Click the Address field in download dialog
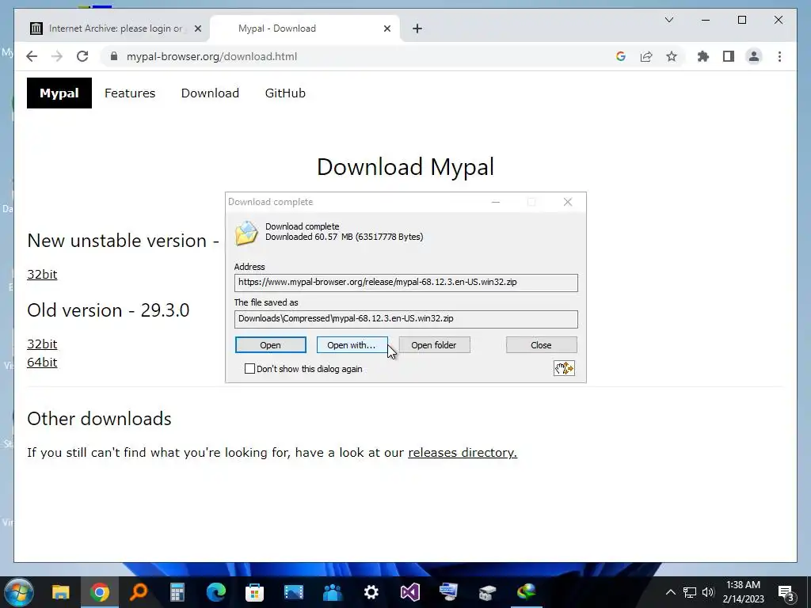 click(x=406, y=283)
